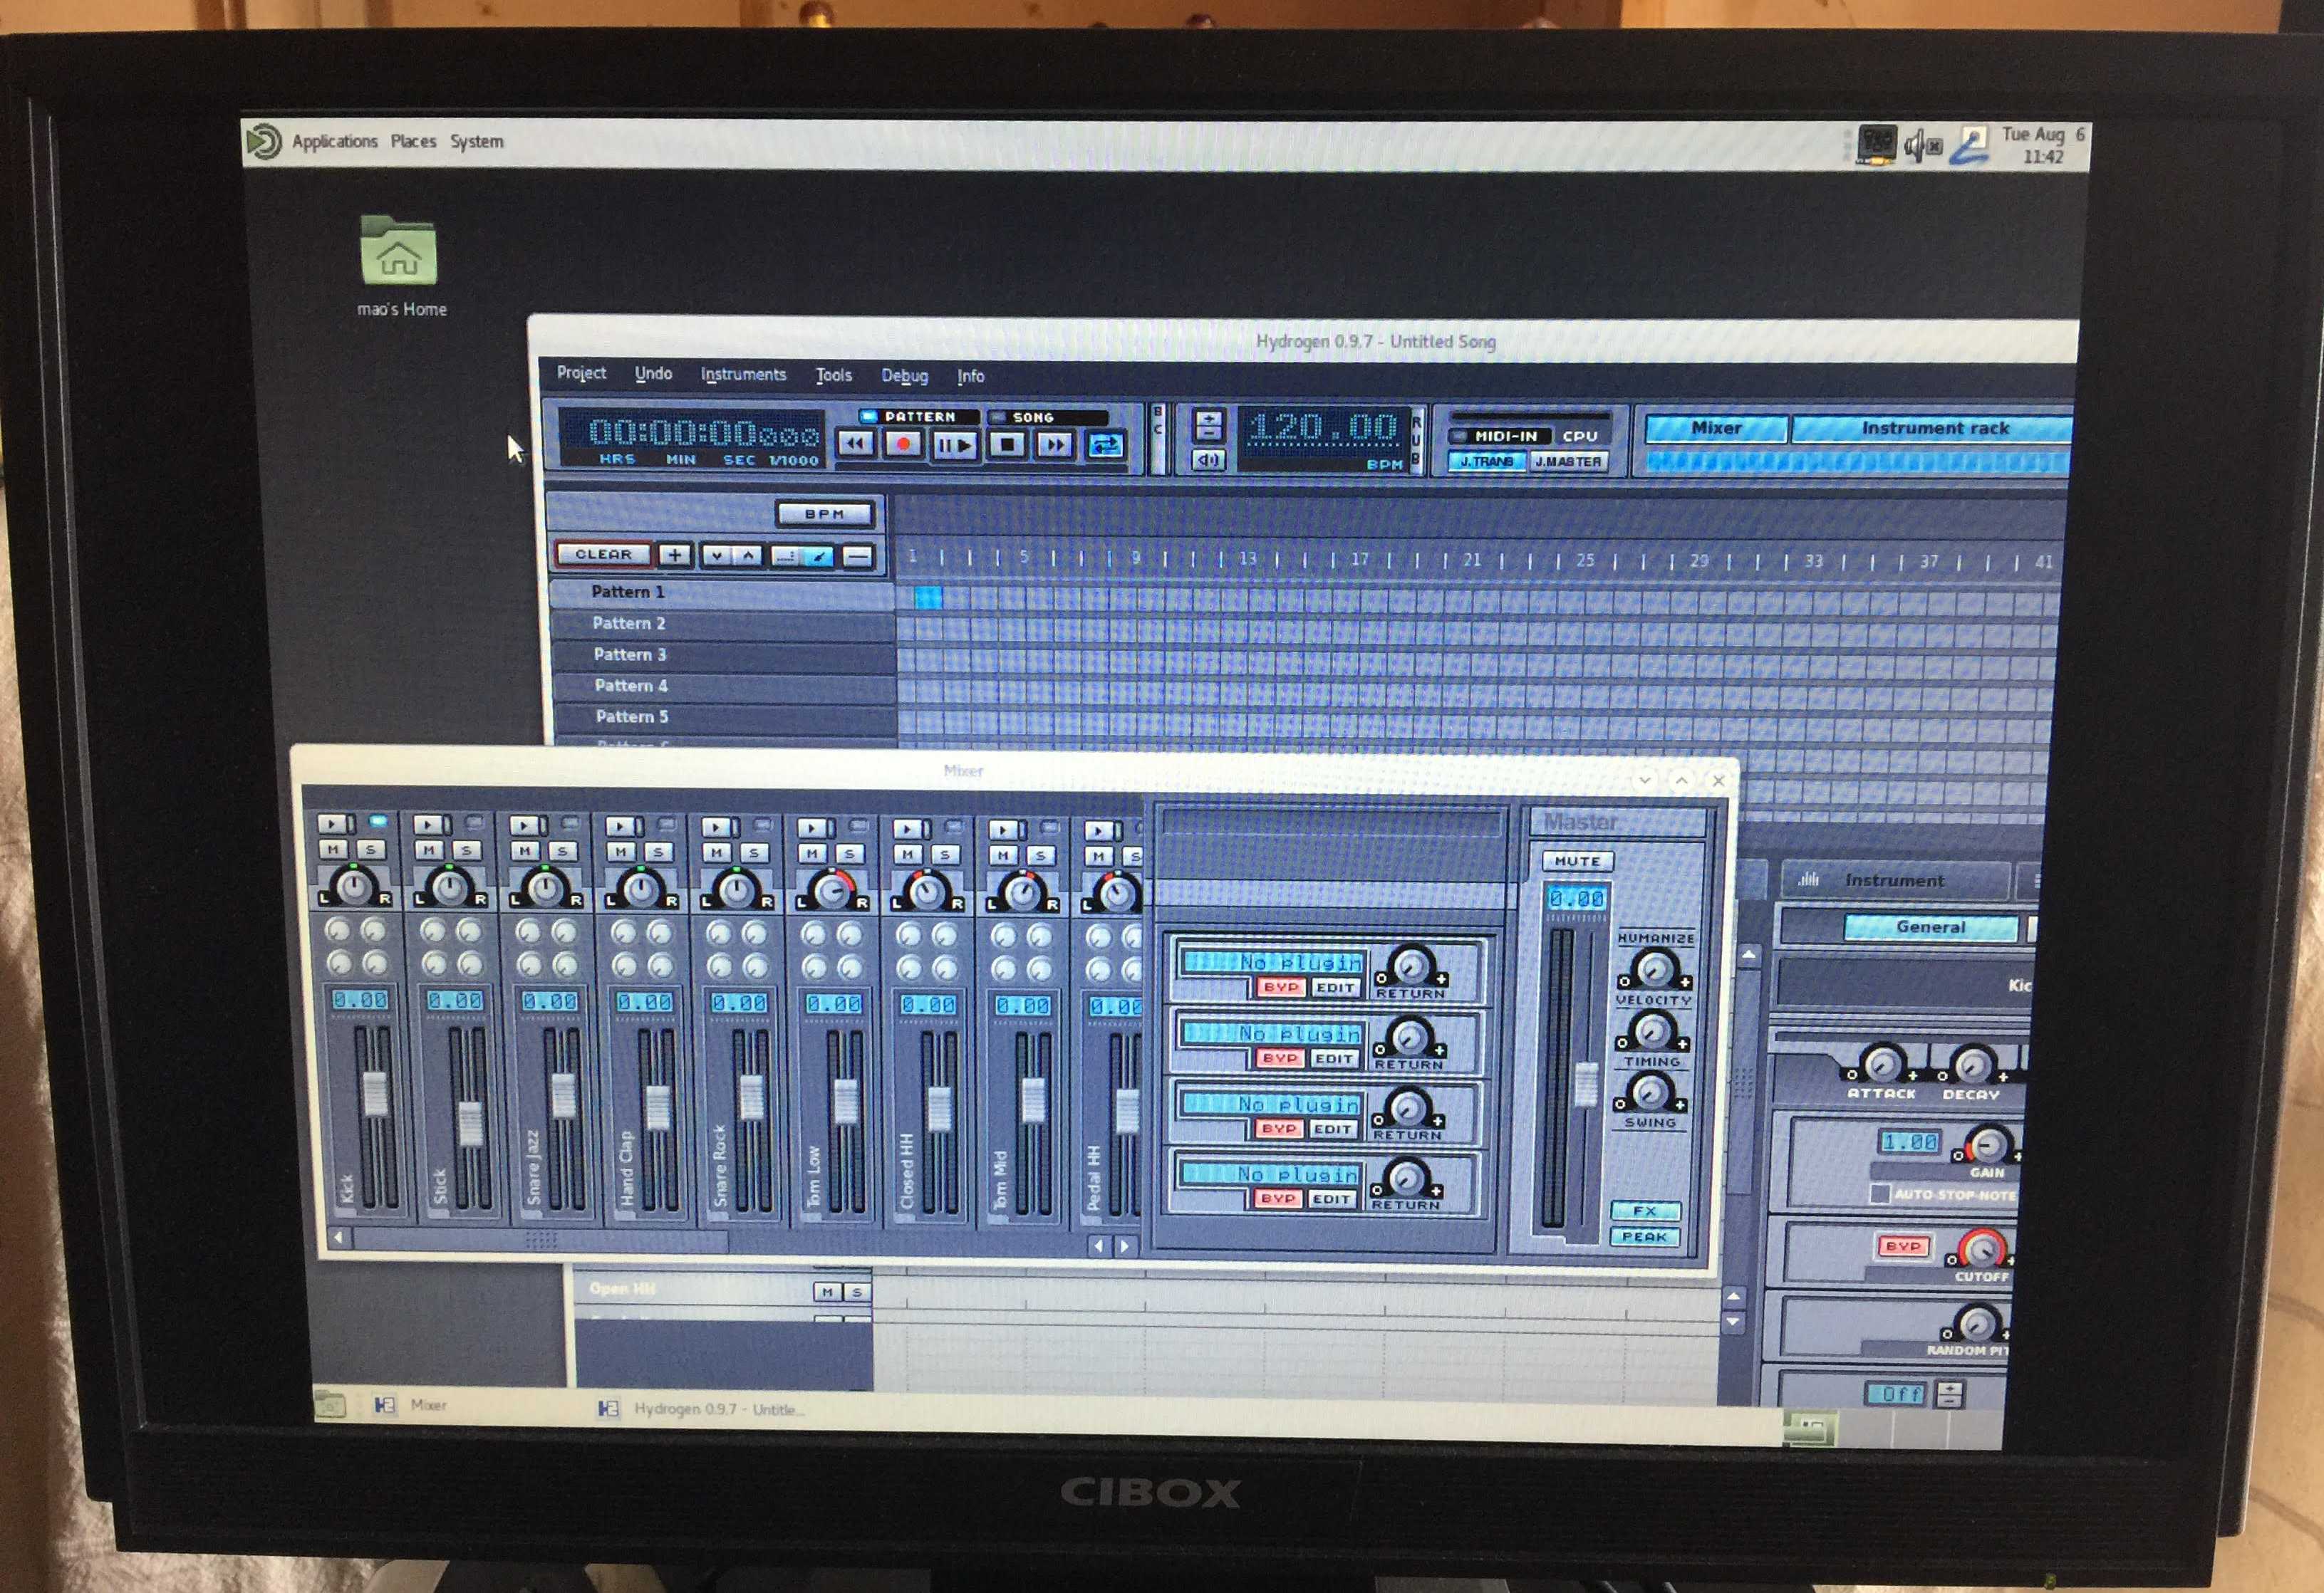Image resolution: width=2324 pixels, height=1593 pixels.
Task: Enable the Auto Stop-Note checkbox
Action: (x=1879, y=1194)
